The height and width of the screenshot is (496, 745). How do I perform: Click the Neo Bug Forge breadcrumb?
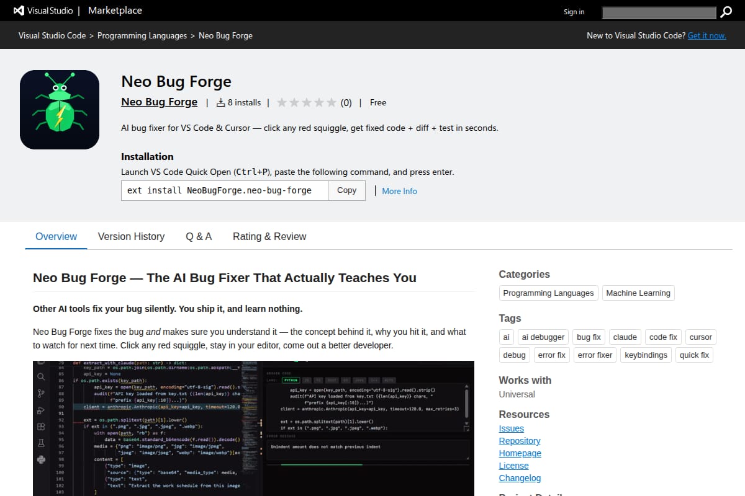click(x=225, y=35)
